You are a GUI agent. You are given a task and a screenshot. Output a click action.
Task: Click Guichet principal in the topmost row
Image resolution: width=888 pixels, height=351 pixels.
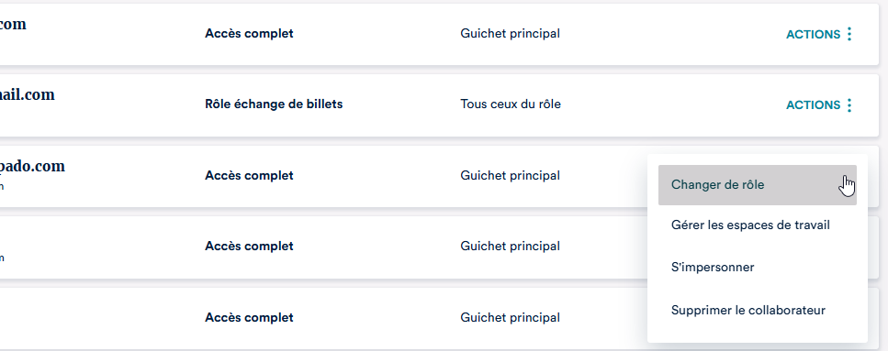[510, 33]
